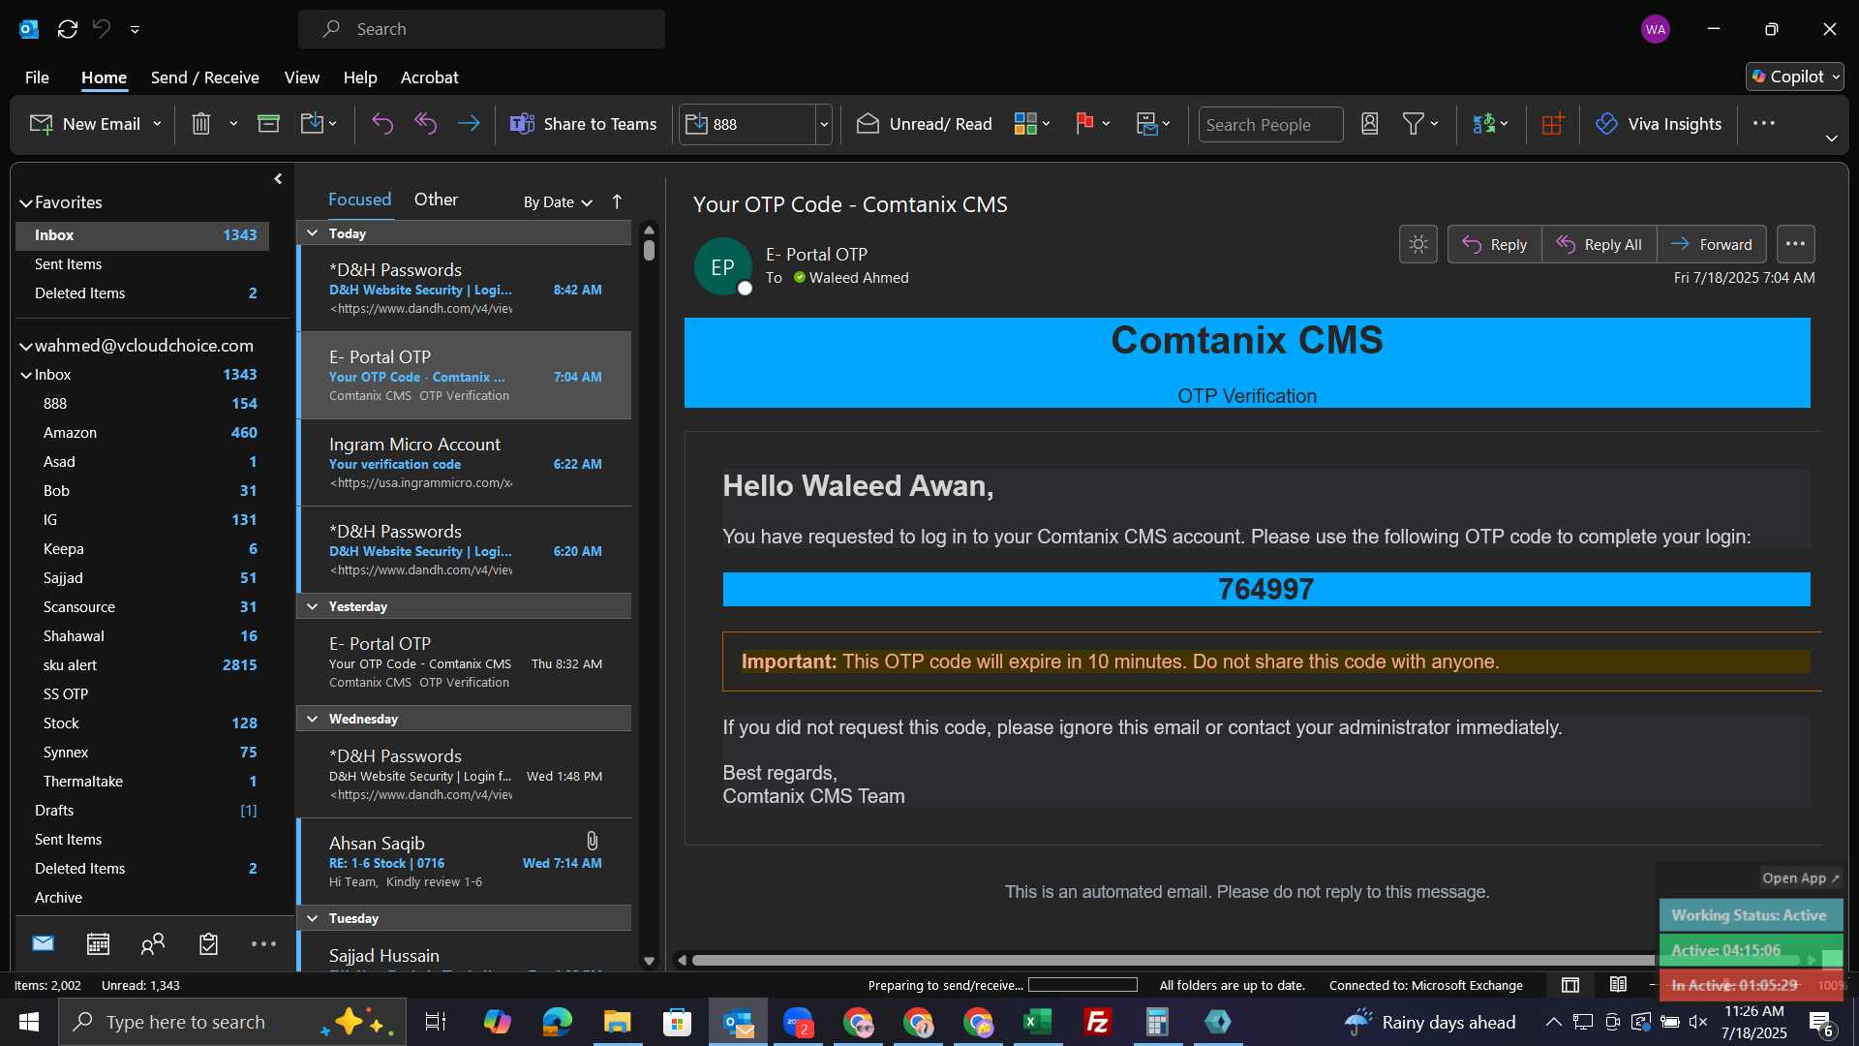Click the Viva Insights button

click(1659, 124)
